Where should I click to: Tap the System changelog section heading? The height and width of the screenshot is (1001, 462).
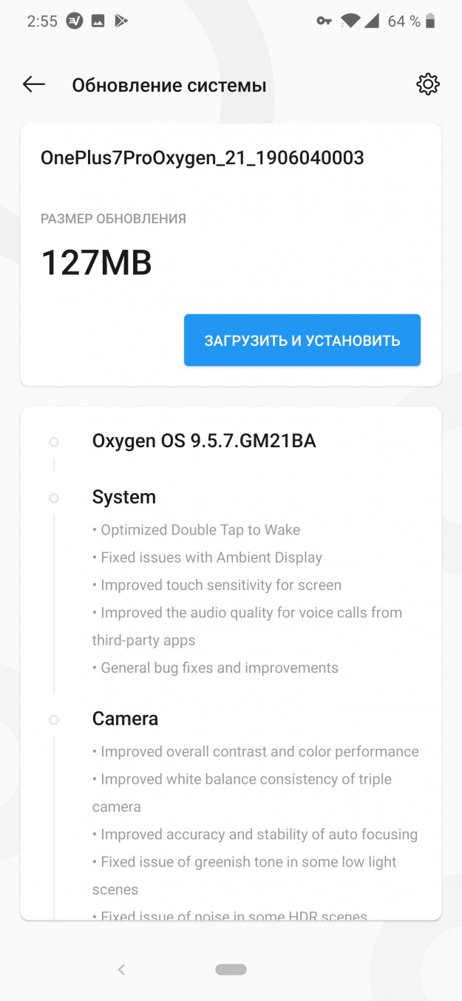(123, 497)
